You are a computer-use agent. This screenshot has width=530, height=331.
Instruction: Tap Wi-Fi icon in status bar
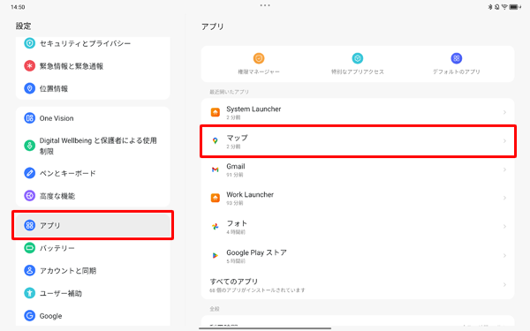[504, 7]
